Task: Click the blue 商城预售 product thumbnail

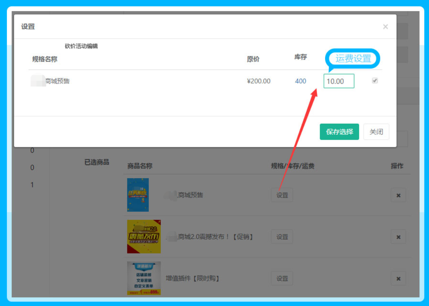Action: (138, 195)
